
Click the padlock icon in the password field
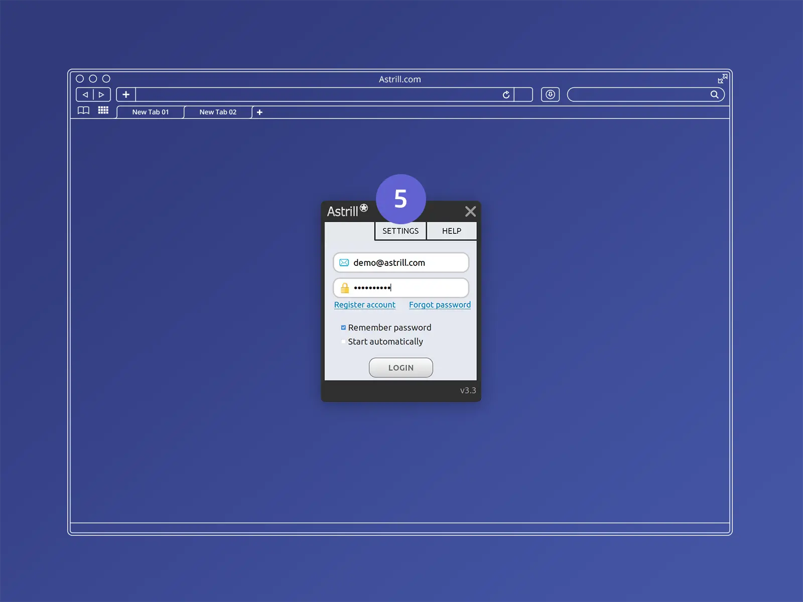click(x=345, y=287)
